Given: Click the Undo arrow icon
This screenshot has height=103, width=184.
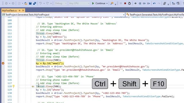Looking at the screenshot, I should [41, 3].
